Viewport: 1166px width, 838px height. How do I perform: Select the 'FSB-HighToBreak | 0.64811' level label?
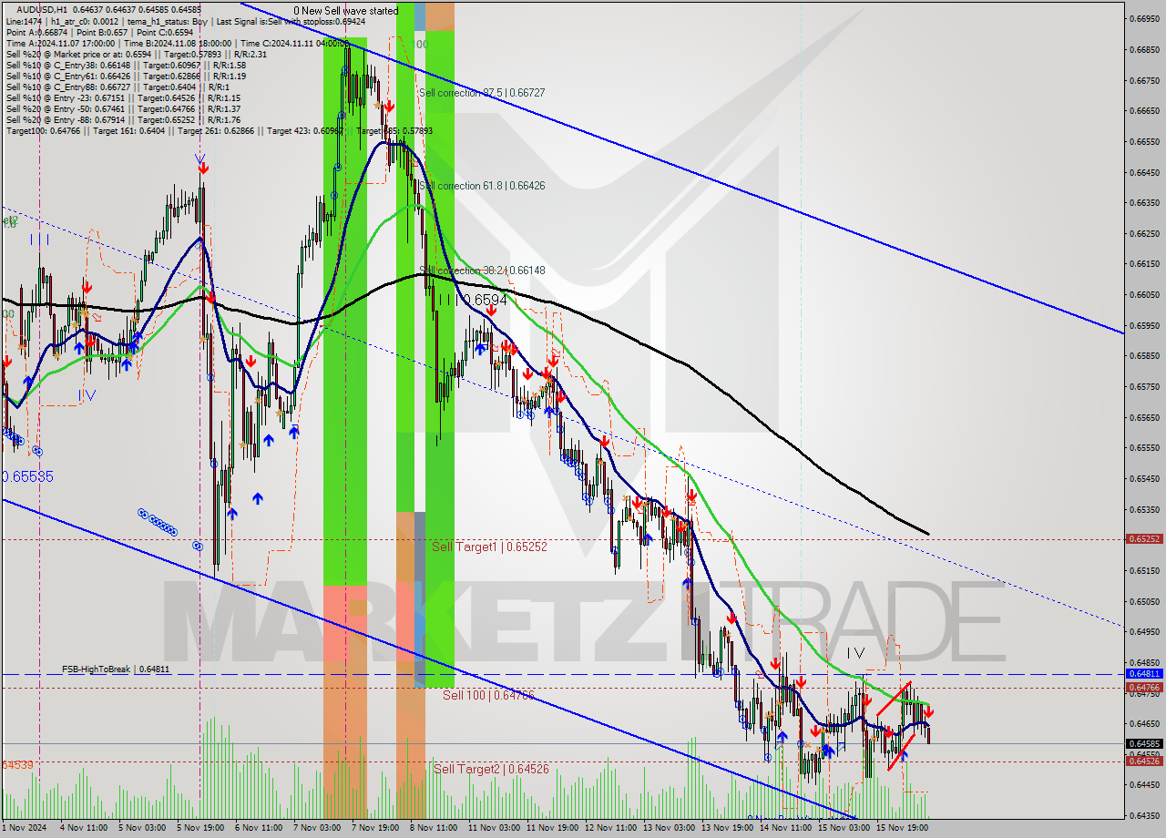116,669
